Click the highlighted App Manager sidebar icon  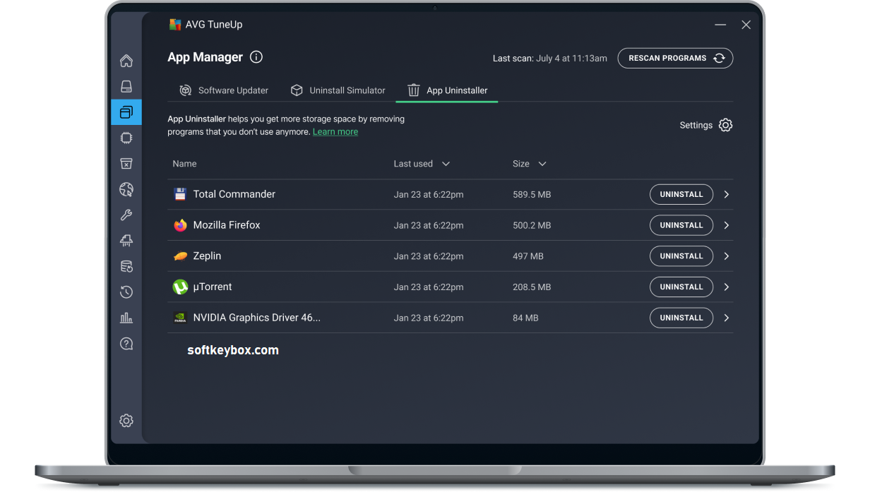pyautogui.click(x=126, y=112)
